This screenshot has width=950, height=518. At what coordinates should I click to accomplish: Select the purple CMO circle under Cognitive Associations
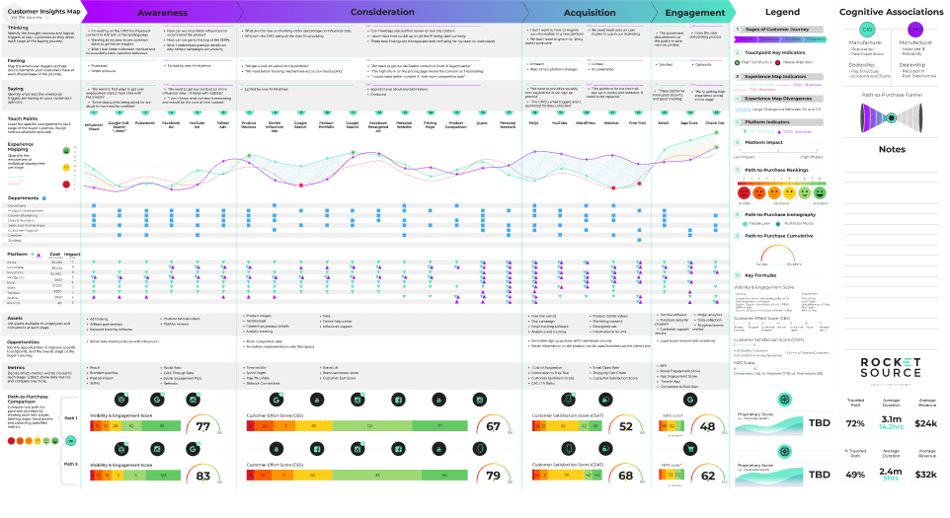[x=914, y=30]
